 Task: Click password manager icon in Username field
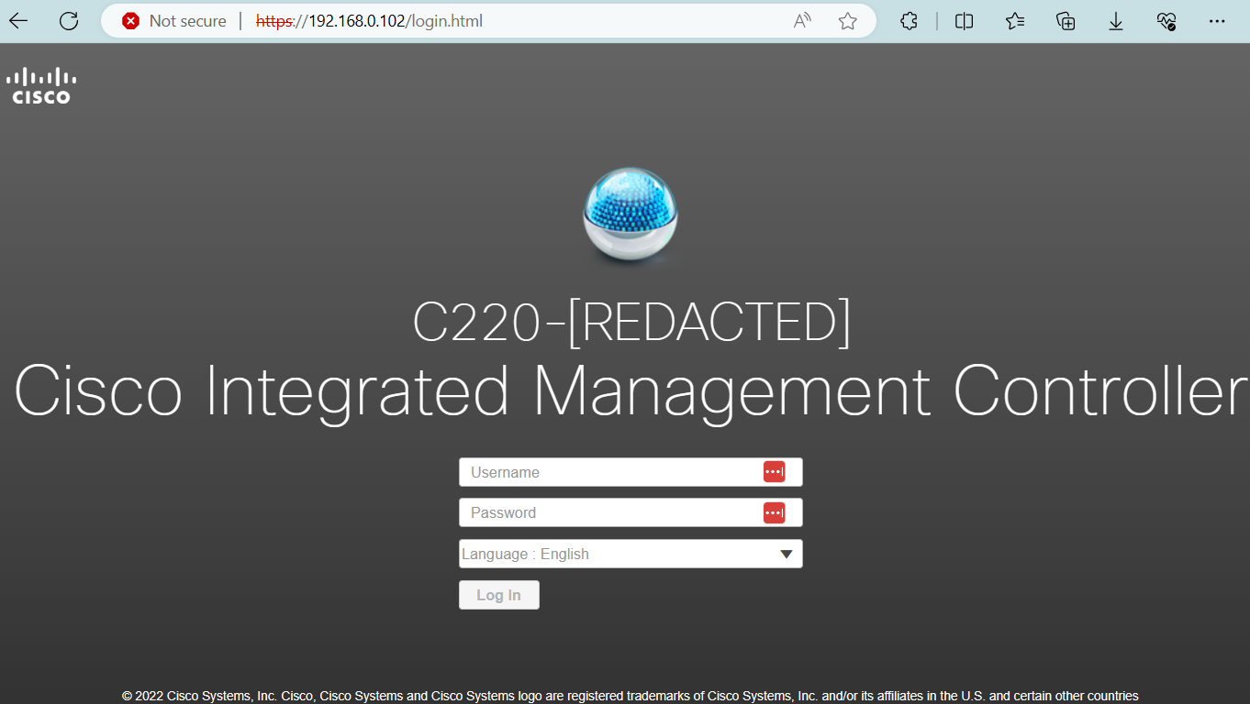[774, 472]
